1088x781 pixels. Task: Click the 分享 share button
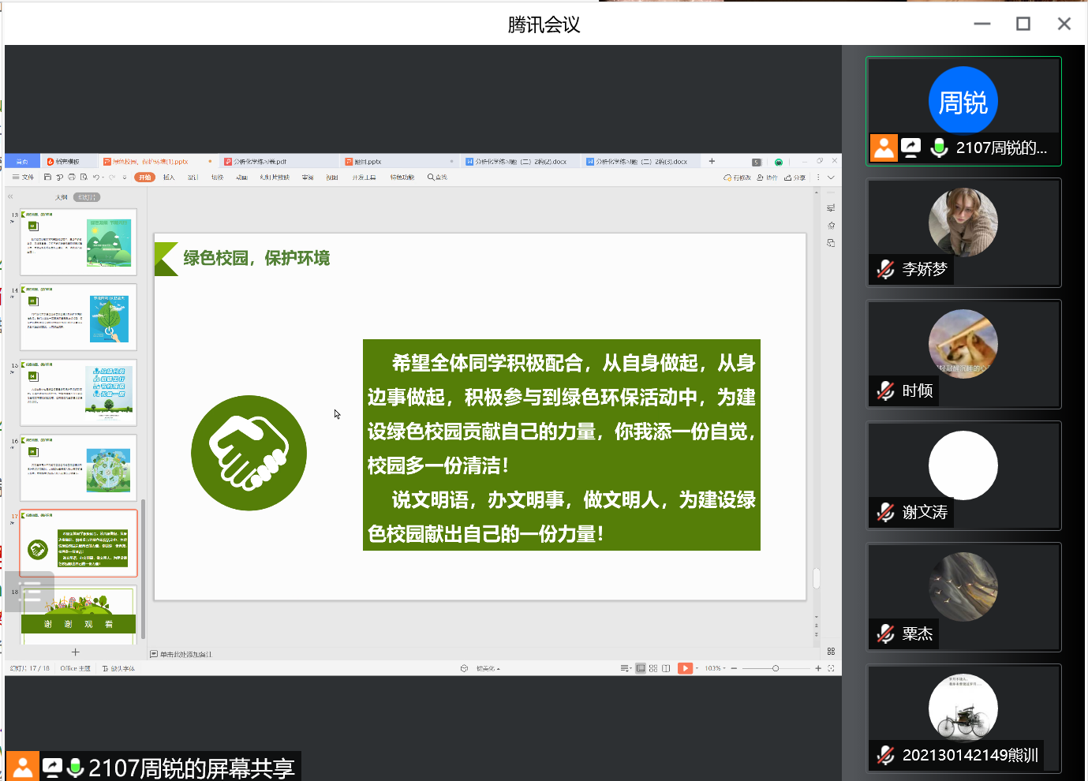(795, 177)
